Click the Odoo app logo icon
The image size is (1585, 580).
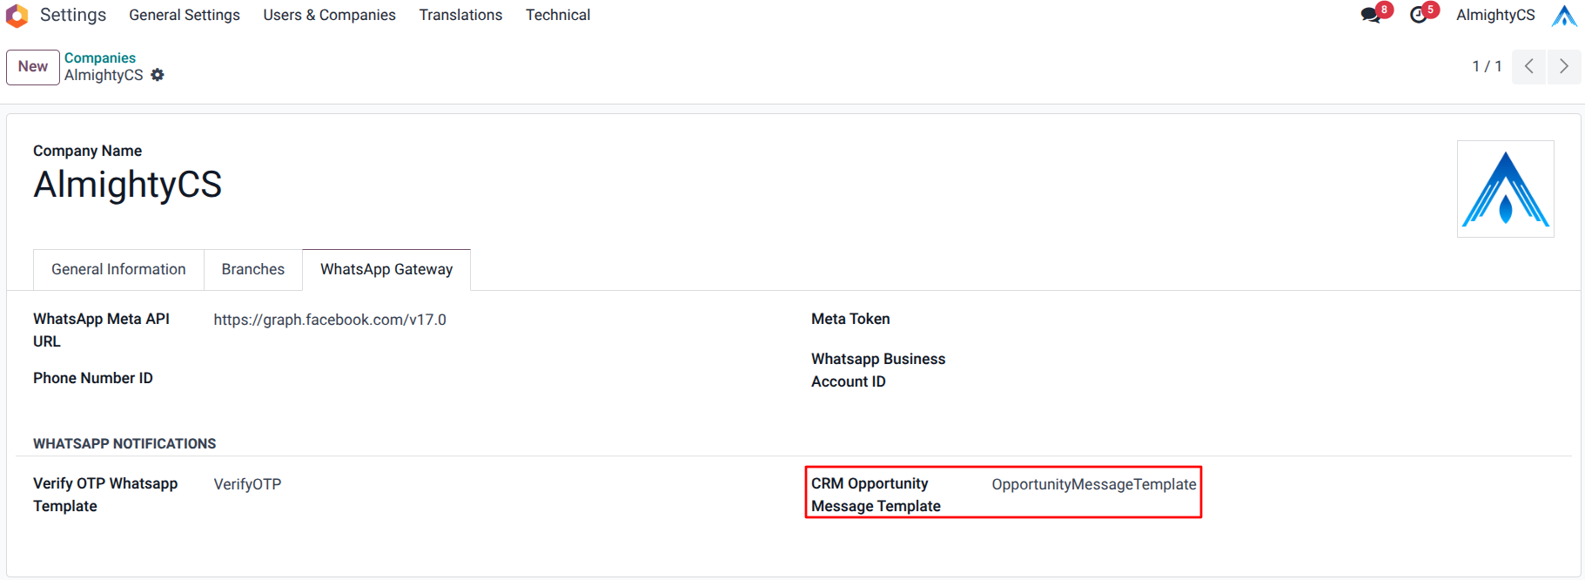click(x=17, y=16)
